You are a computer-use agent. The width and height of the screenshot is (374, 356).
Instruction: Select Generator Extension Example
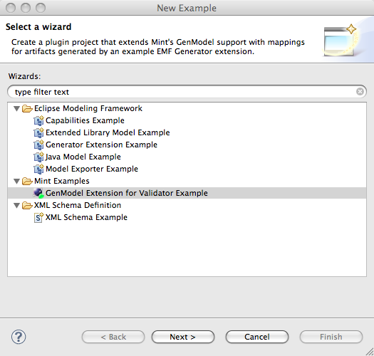pyautogui.click(x=101, y=145)
